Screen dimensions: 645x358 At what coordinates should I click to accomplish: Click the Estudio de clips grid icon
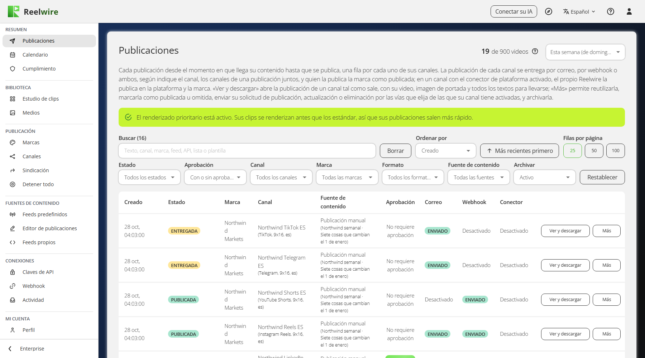13,99
